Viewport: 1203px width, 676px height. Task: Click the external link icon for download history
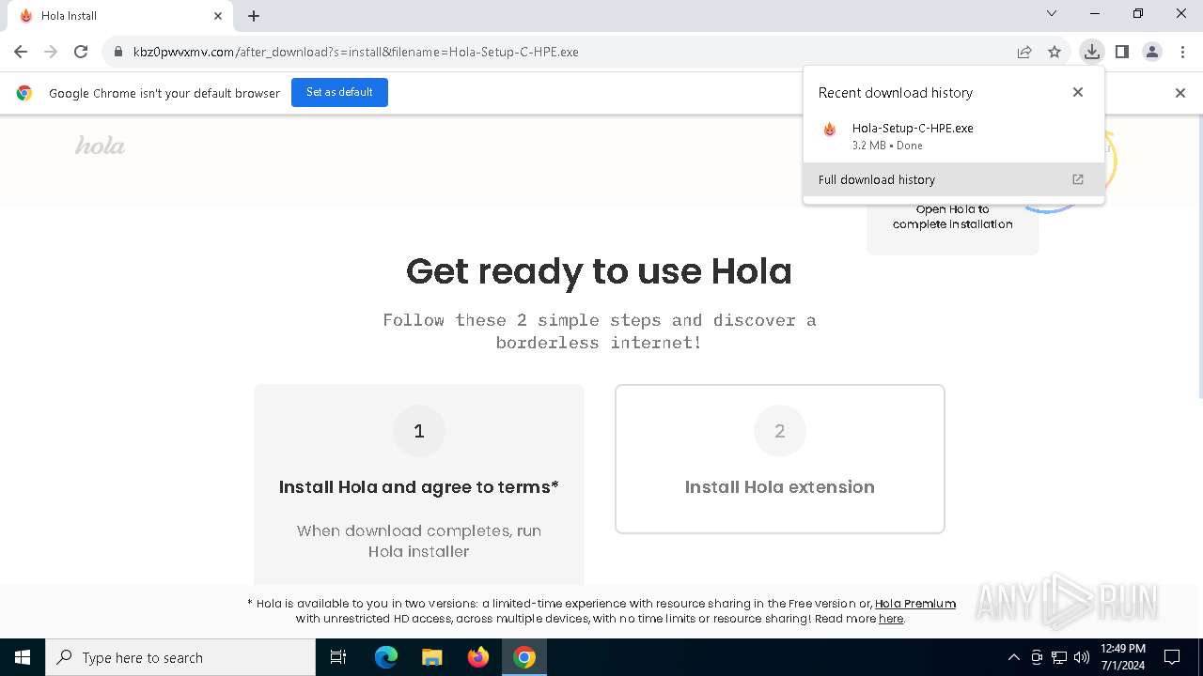(1078, 179)
